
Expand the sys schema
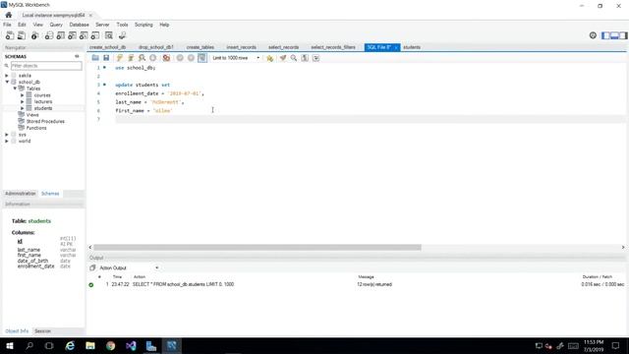point(7,135)
